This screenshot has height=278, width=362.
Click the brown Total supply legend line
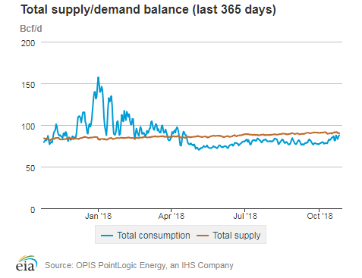pyautogui.click(x=203, y=236)
